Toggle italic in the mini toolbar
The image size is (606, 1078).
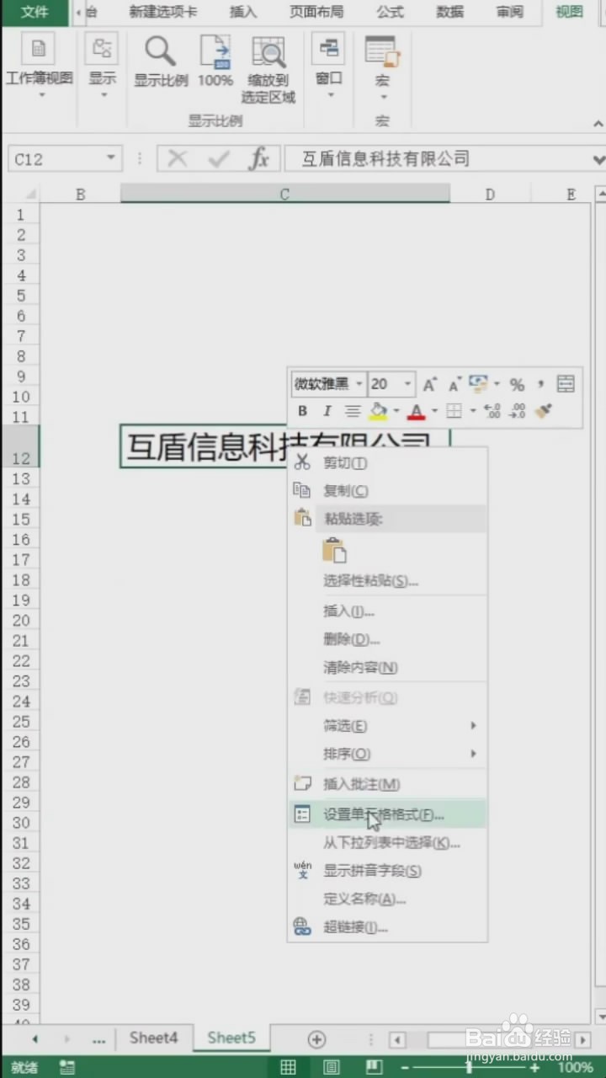(x=327, y=411)
